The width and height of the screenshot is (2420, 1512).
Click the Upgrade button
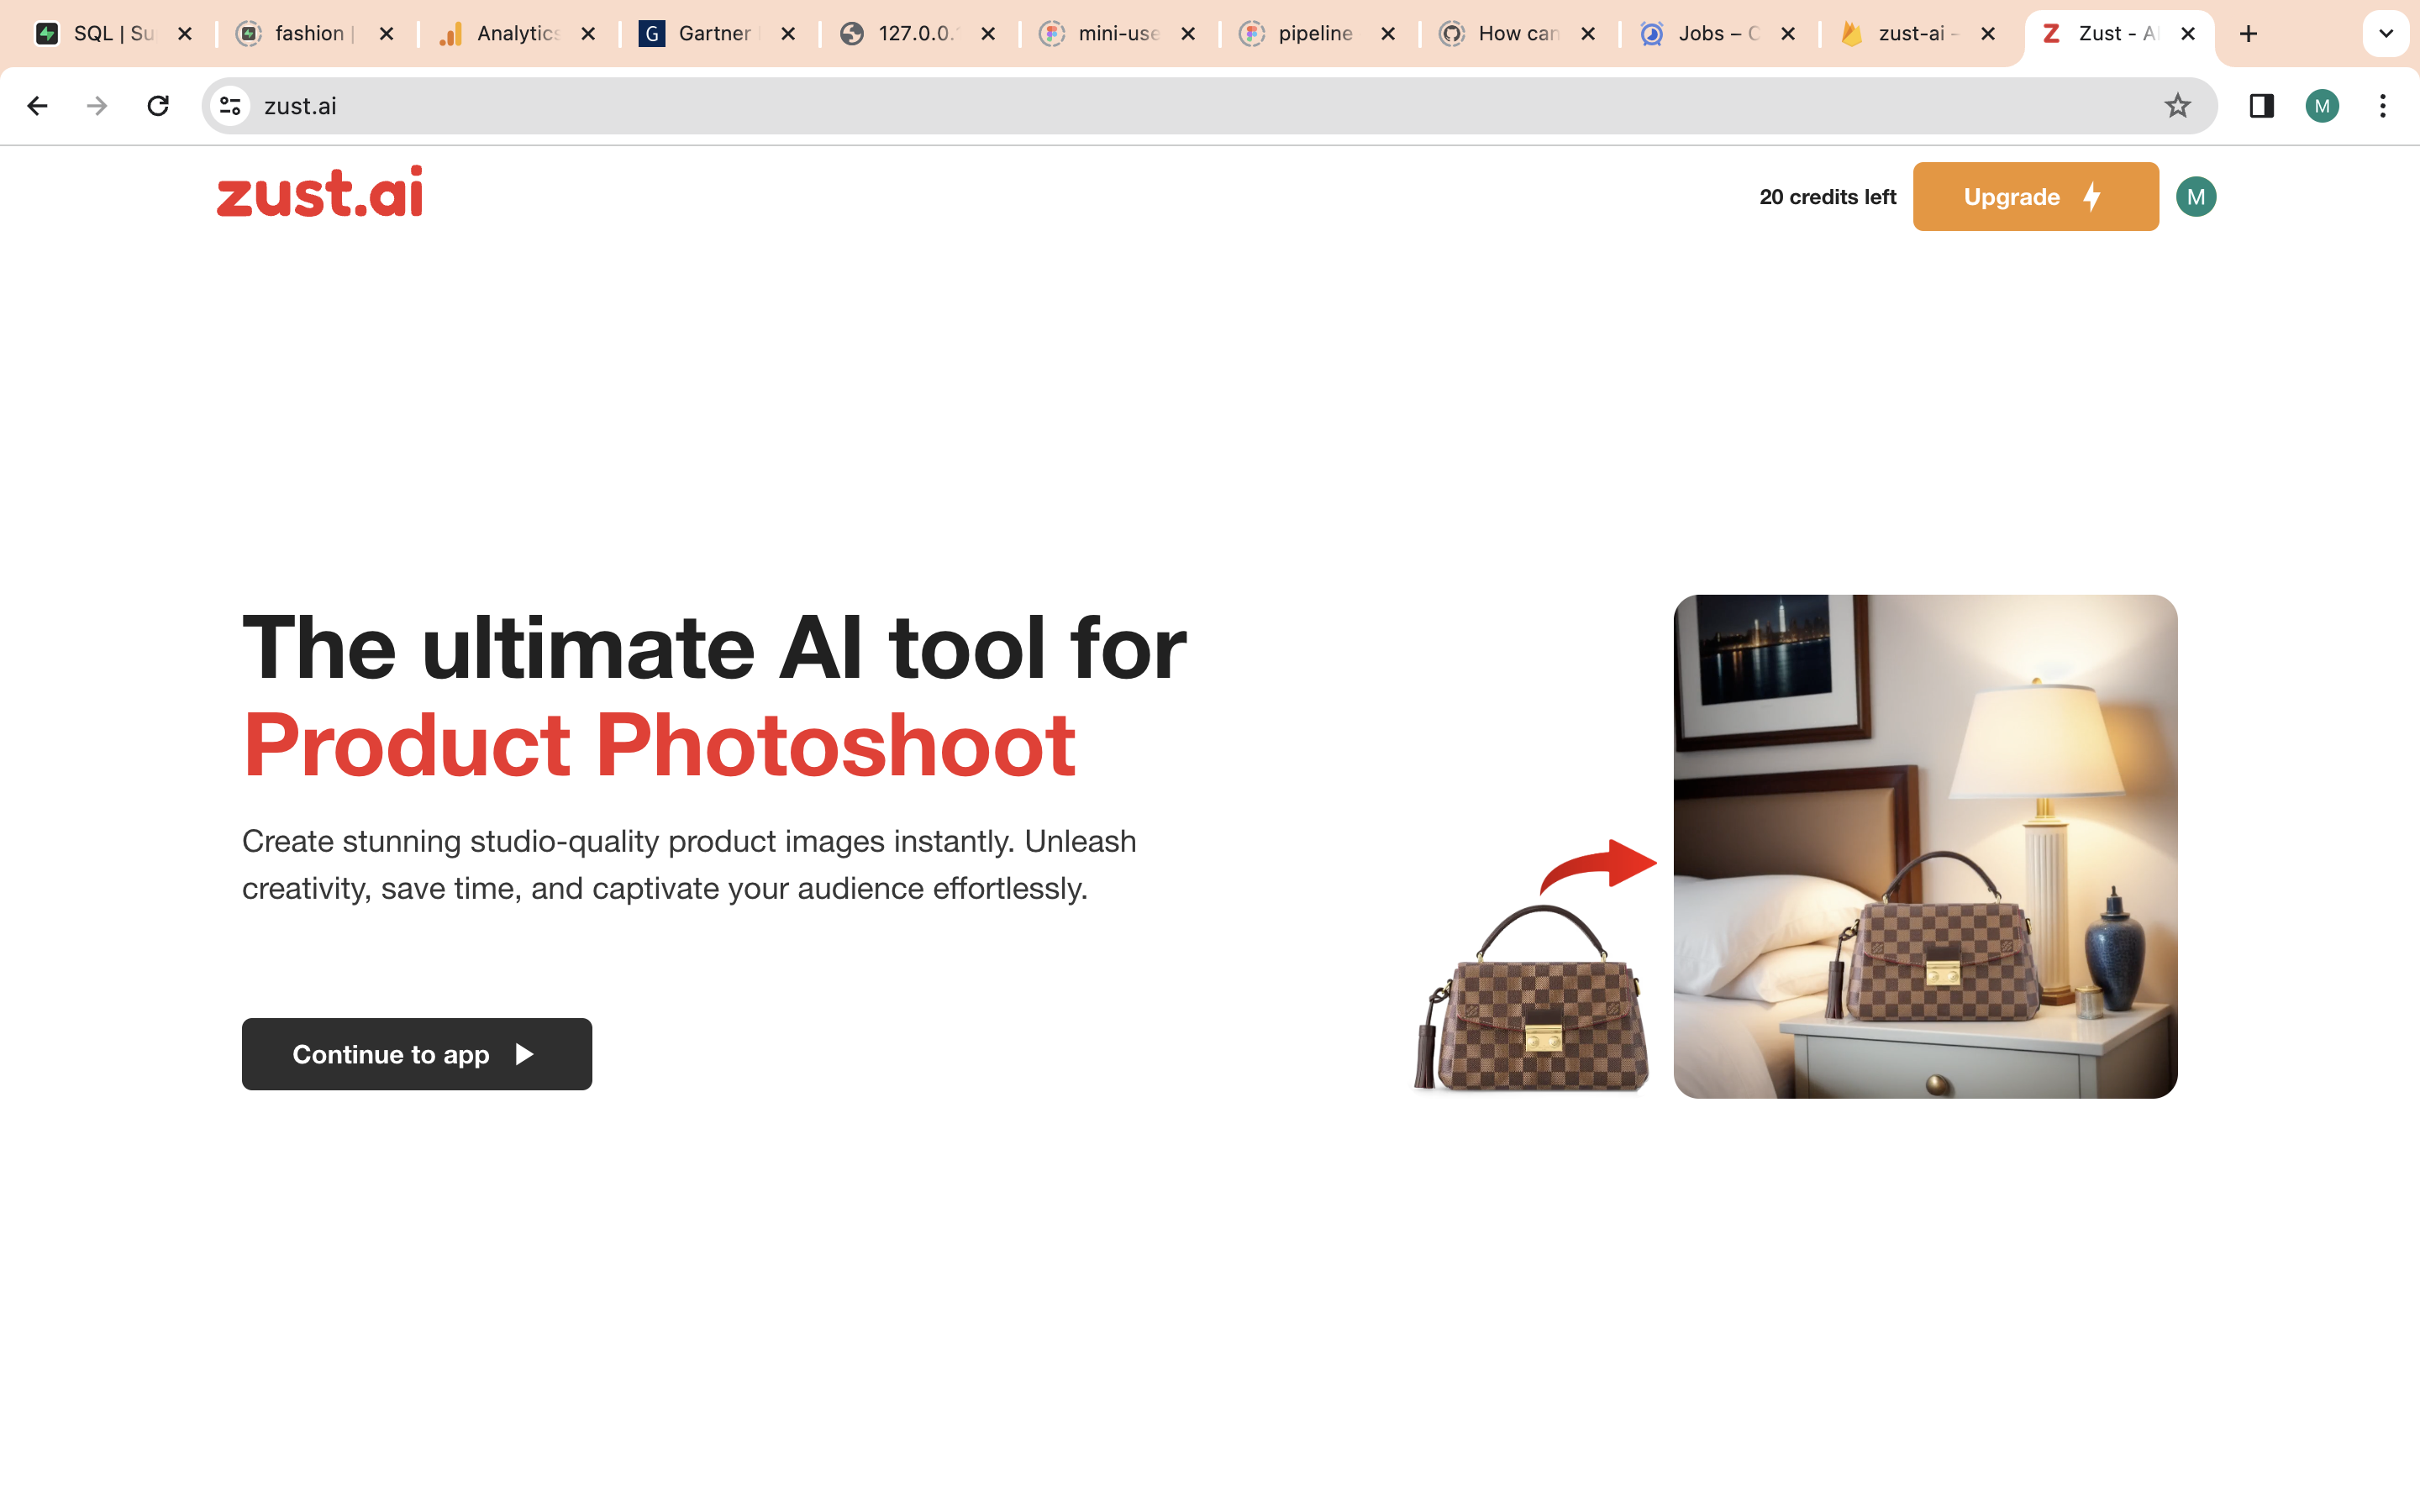coord(2035,196)
